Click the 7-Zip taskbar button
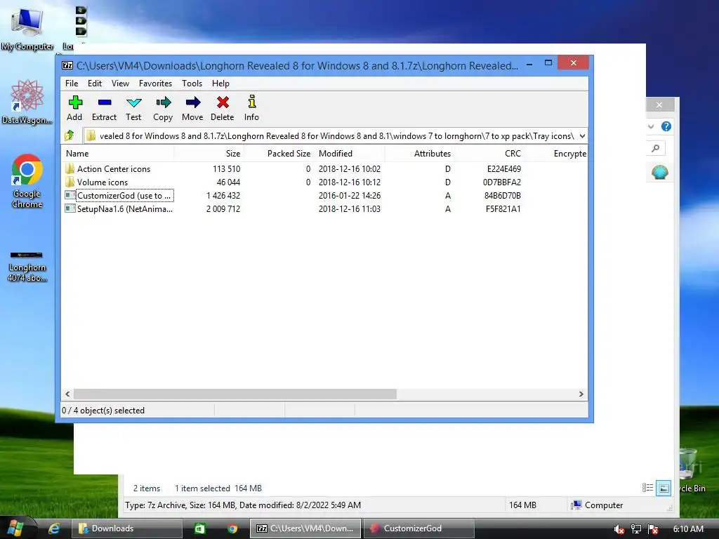The height and width of the screenshot is (539, 719). [305, 528]
